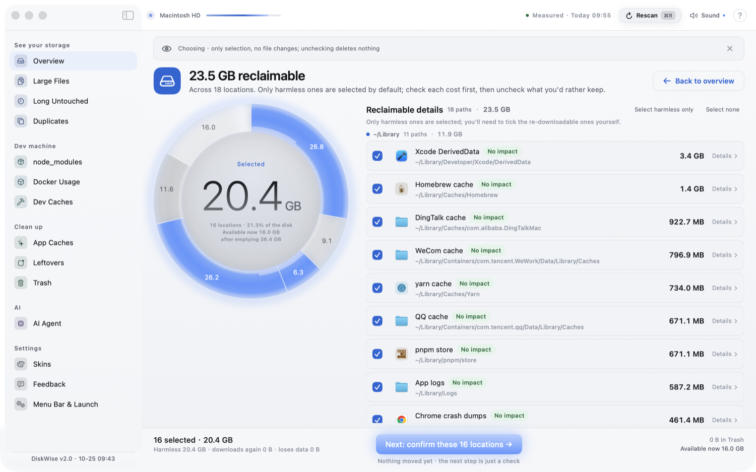This screenshot has width=756, height=472.
Task: Click the Xcode DerivedData app icon
Action: (x=401, y=156)
